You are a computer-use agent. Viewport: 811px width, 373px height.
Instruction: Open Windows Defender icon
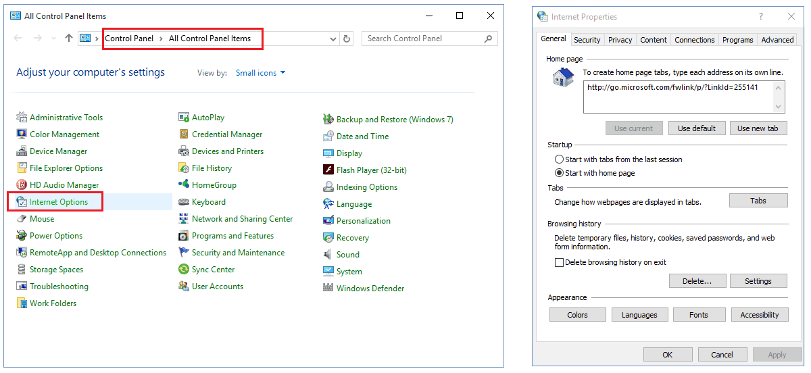(328, 289)
